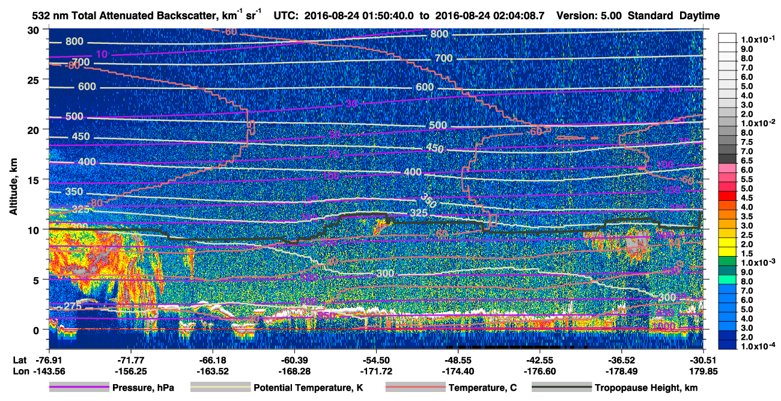
Task: Click the 'Tropopause Height, km' legend text
Action: tap(646, 388)
